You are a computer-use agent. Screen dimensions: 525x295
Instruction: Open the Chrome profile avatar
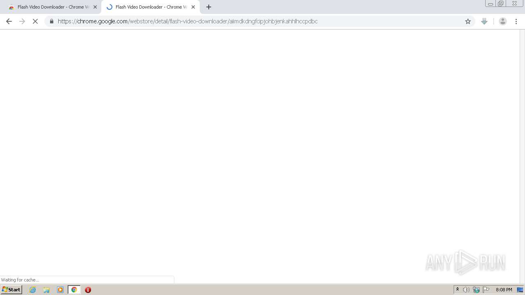click(x=503, y=21)
